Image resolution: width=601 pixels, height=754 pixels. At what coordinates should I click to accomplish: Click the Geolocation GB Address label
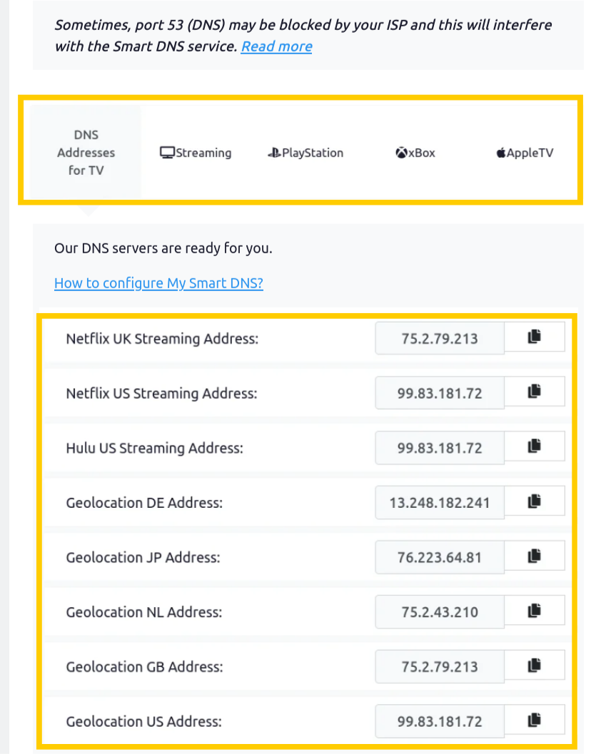[x=144, y=668]
